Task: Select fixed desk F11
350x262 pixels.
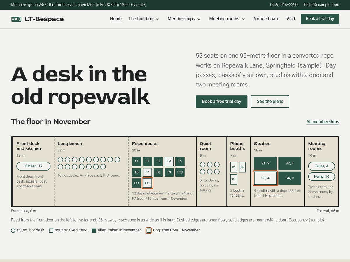Action: tap(137, 183)
